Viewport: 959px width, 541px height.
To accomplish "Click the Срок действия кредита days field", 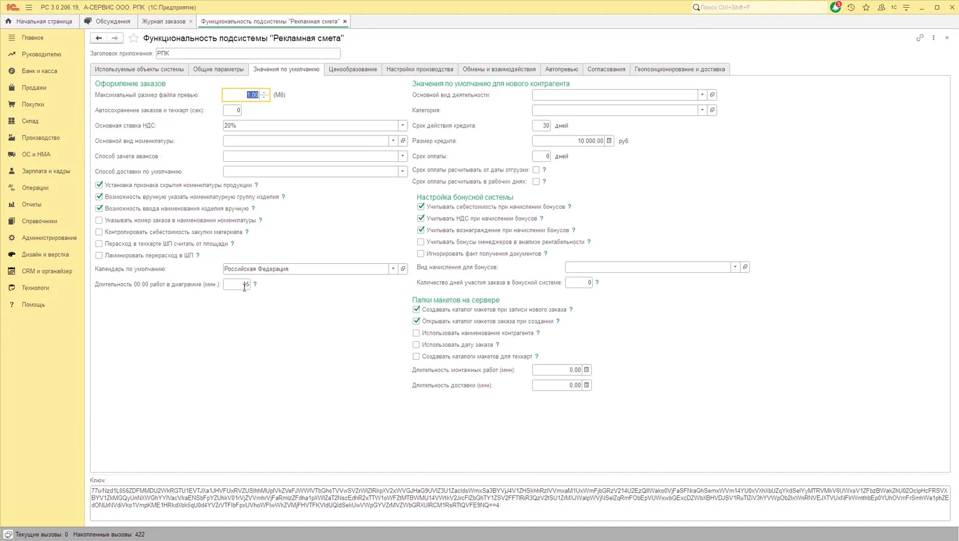I will tap(541, 125).
